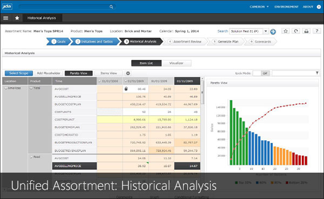Open the ENVIRONMENT menu
This screenshot has width=324, height=199.
(286, 7)
